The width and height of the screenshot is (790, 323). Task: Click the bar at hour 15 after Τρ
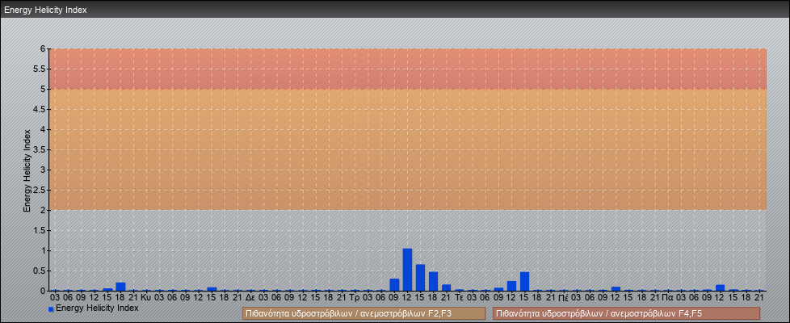tap(420, 278)
